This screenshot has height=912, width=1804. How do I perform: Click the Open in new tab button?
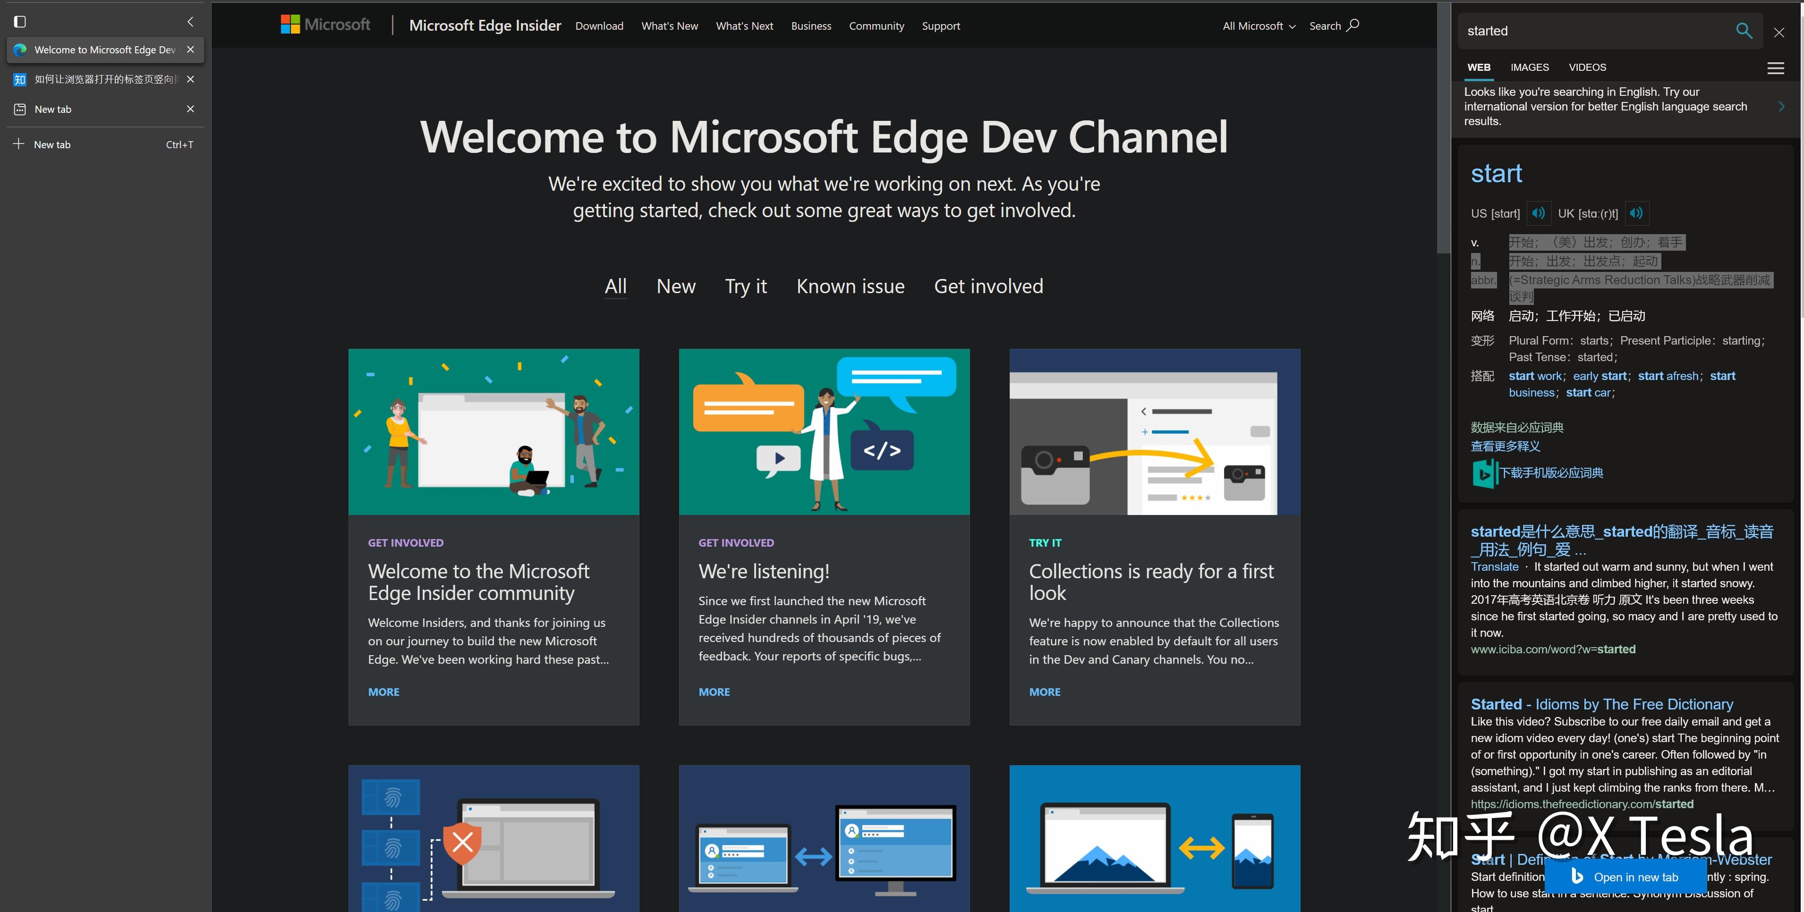point(1625,877)
